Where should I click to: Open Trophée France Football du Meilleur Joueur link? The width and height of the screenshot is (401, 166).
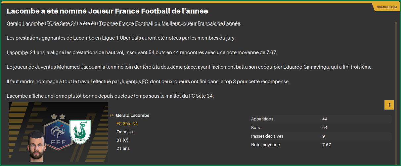[x=170, y=23]
